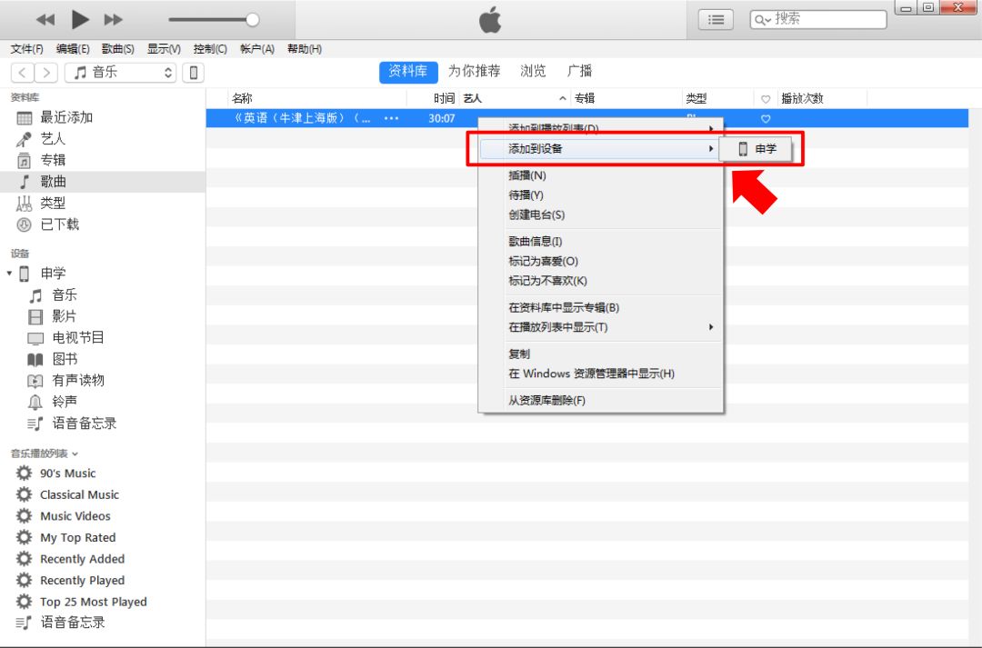
Task: Toggle the heart on the selected song row
Action: (766, 118)
